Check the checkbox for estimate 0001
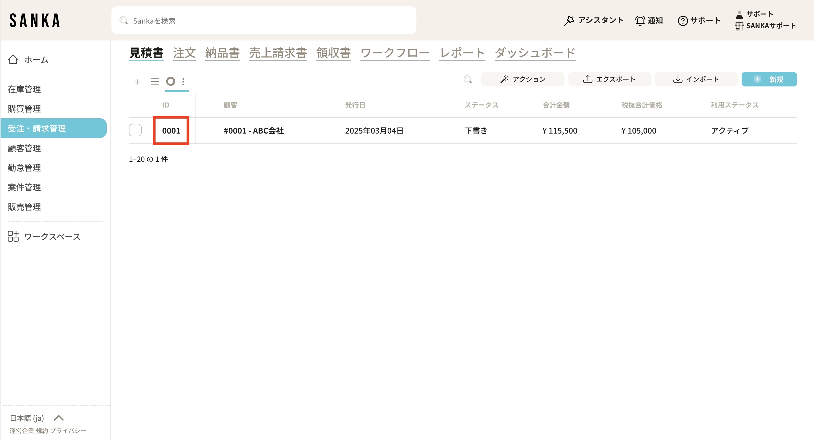The height and width of the screenshot is (440, 814). (x=135, y=130)
